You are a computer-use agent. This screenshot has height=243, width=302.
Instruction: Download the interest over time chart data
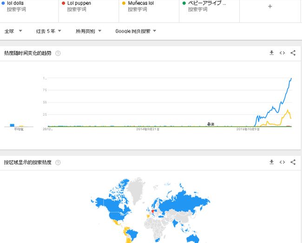[x=271, y=53]
